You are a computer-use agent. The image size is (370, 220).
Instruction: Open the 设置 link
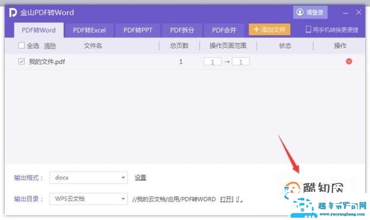coord(141,178)
